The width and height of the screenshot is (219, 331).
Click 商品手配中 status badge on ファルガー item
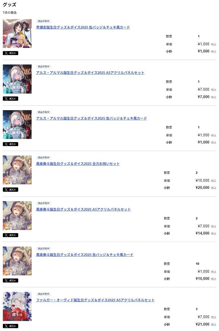[x=44, y=294]
